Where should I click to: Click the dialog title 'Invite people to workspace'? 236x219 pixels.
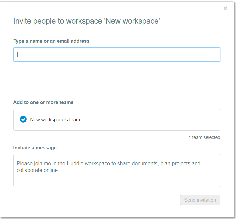tap(58, 21)
